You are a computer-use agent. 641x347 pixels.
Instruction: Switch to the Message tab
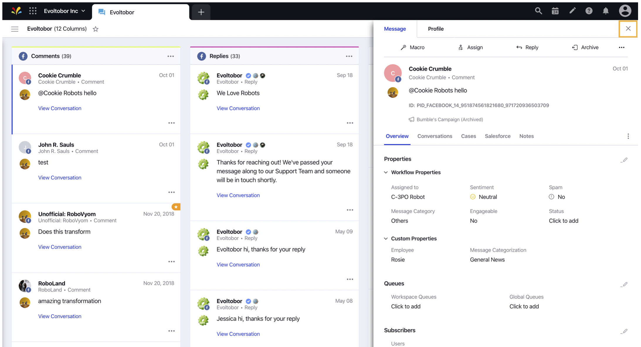pos(395,29)
